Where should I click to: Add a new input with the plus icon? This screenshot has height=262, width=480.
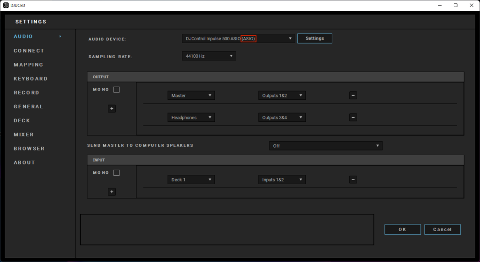coord(112,192)
